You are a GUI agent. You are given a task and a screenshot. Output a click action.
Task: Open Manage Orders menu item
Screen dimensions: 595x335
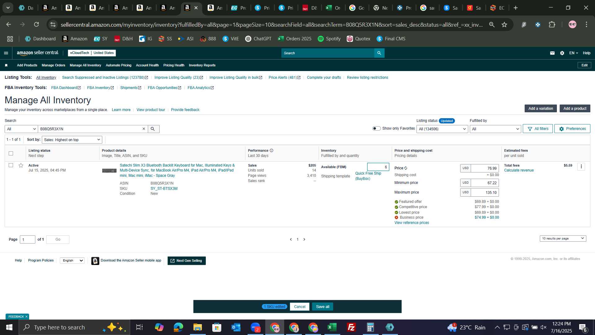(53, 65)
